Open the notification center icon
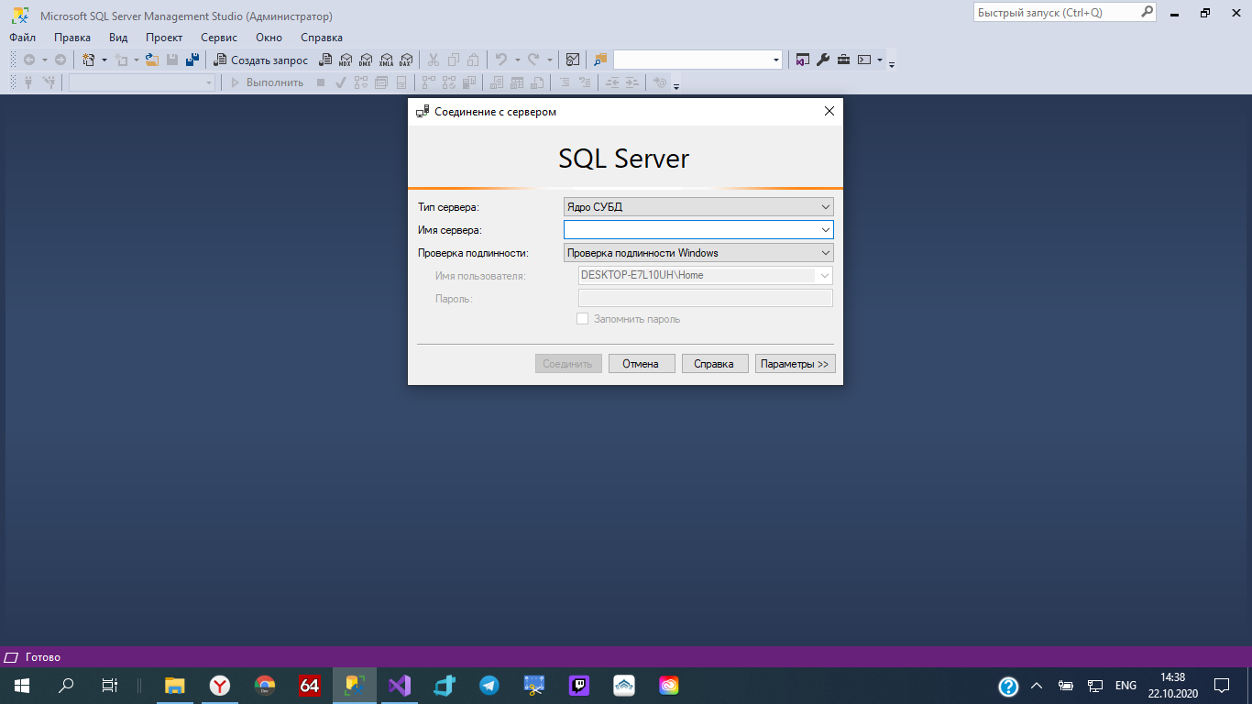The image size is (1252, 704). (1221, 686)
